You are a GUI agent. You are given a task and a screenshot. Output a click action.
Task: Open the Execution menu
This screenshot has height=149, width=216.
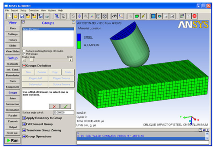[33, 11]
